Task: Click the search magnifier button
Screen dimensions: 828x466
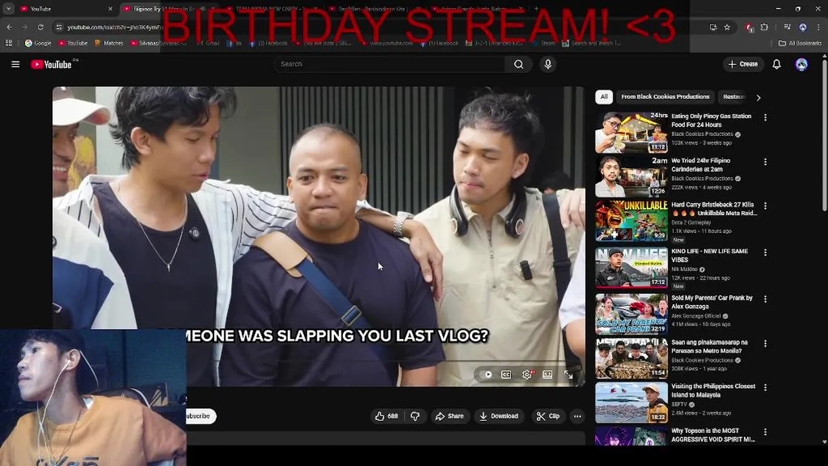Action: click(x=519, y=64)
